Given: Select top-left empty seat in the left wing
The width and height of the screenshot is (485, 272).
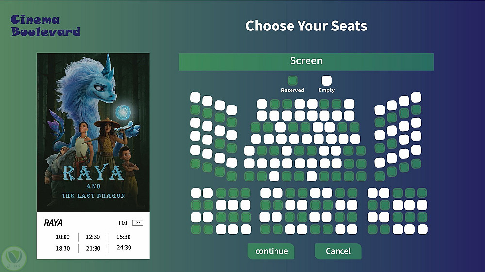Looking at the screenshot, I should click(x=195, y=97).
